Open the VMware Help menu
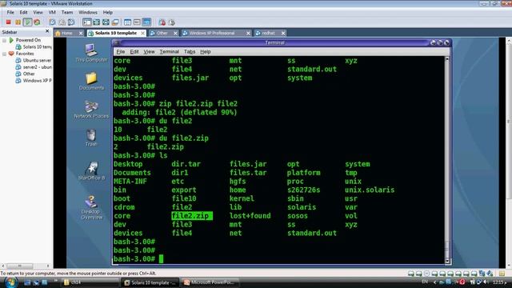Screen dimensions: 512x288 click(x=108, y=13)
